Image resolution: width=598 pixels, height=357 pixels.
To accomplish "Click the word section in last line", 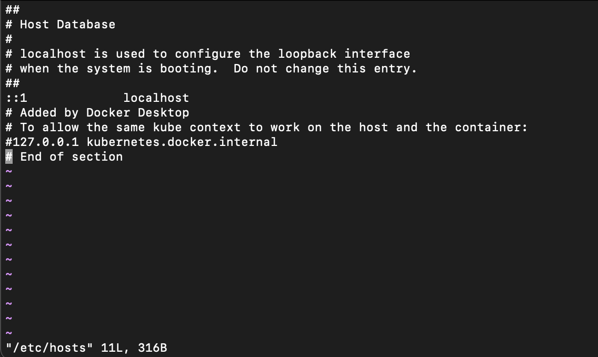I will pos(97,156).
